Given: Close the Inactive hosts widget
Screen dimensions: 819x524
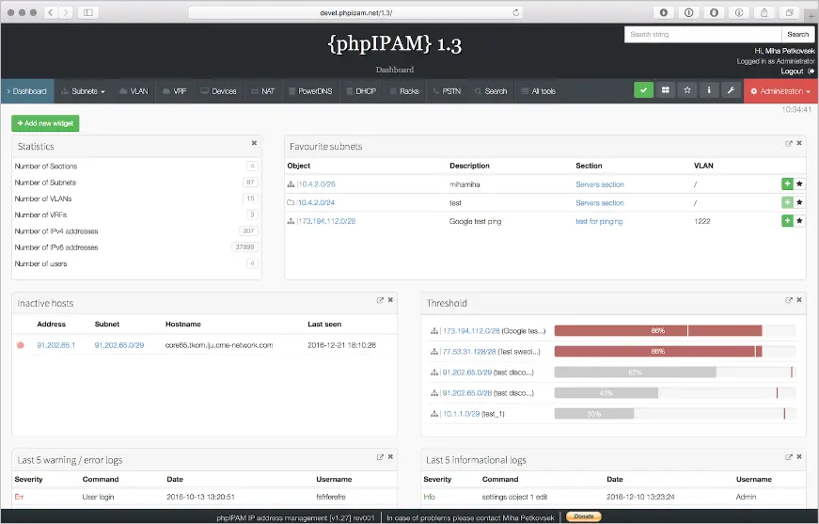Looking at the screenshot, I should pyautogui.click(x=391, y=299).
